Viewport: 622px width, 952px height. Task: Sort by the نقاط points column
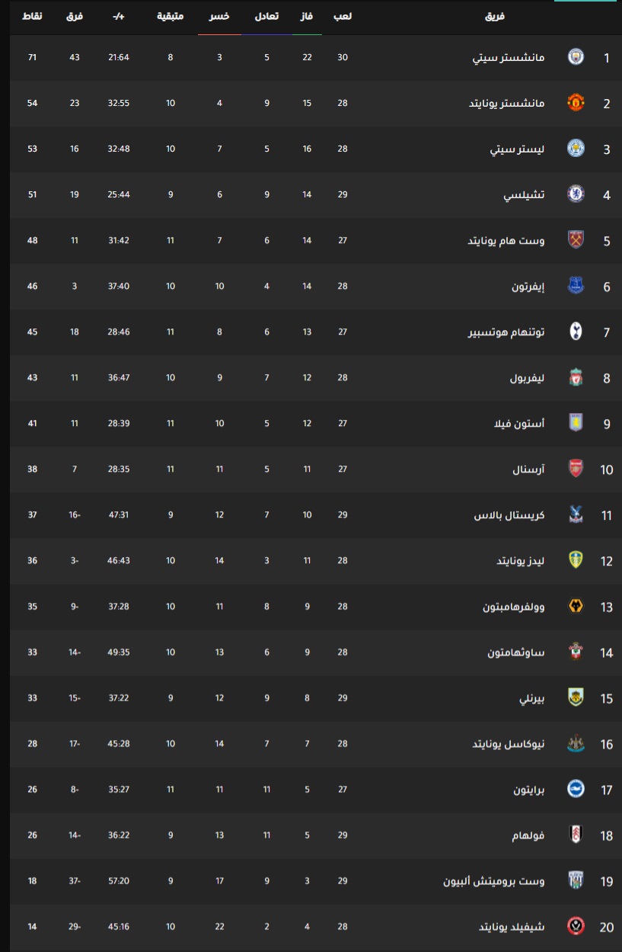tap(32, 17)
